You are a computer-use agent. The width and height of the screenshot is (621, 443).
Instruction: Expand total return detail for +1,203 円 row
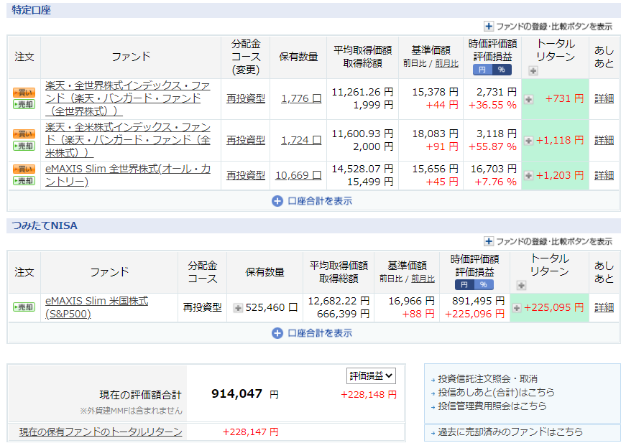(528, 175)
